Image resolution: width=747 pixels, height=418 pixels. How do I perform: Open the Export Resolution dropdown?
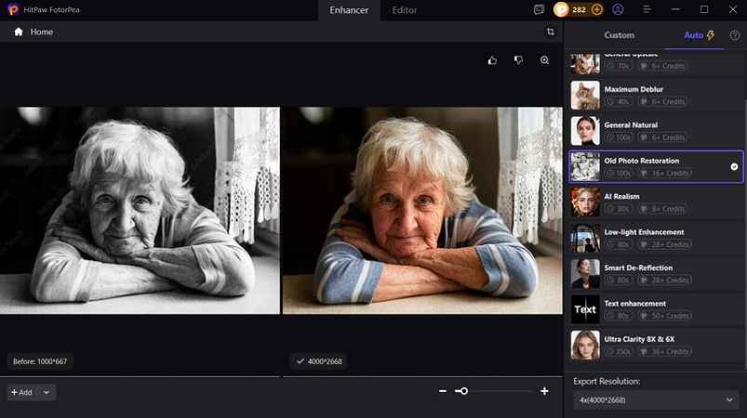(656, 400)
